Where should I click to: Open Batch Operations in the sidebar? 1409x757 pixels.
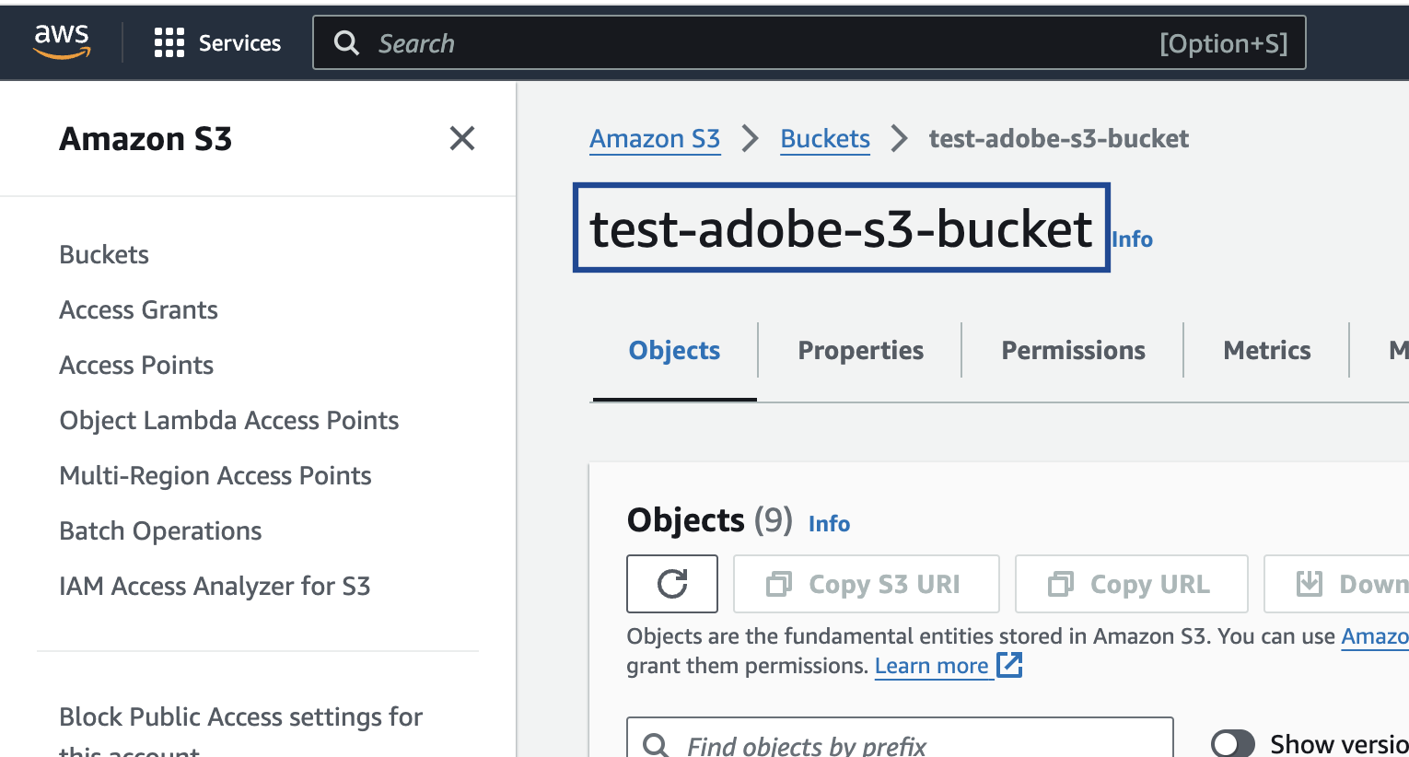tap(160, 530)
